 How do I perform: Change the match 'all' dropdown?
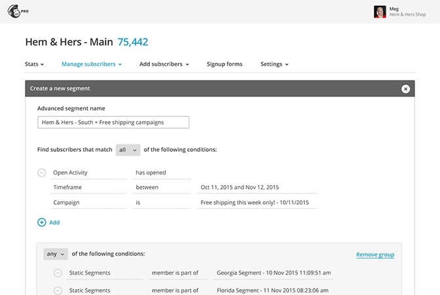tap(128, 150)
